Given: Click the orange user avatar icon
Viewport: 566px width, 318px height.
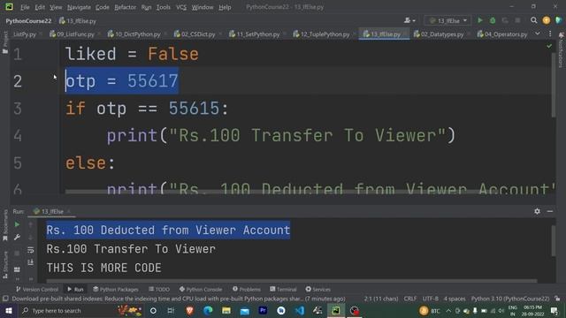Looking at the screenshot, I should point(547,20).
